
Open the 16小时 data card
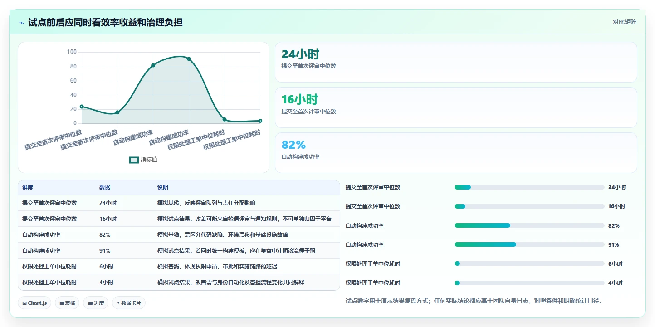coord(456,107)
